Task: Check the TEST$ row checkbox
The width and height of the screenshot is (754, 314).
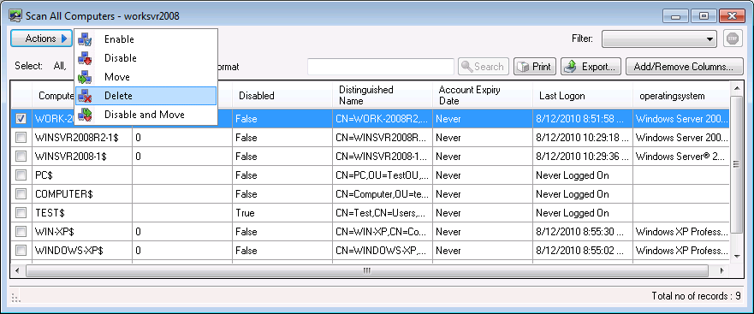Action: click(21, 213)
